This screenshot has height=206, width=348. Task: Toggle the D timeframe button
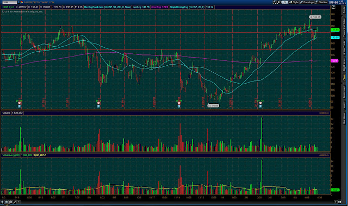tap(285, 2)
